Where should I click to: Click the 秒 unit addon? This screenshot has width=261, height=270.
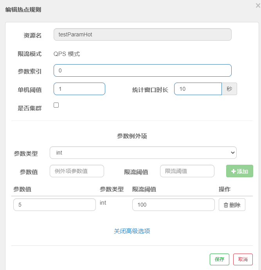pos(229,89)
